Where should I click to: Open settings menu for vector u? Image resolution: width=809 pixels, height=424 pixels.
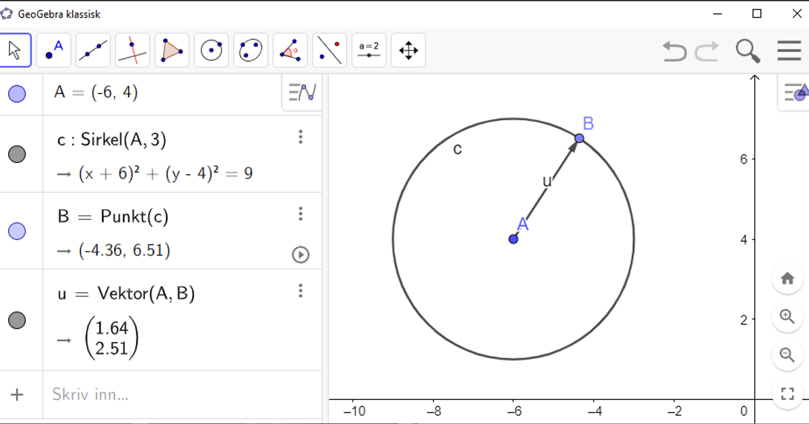point(301,291)
